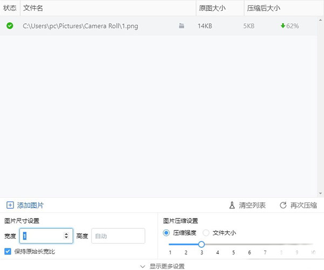The height and width of the screenshot is (270, 324).
Task: Click the add image plus icon
Action: pyautogui.click(x=10, y=205)
